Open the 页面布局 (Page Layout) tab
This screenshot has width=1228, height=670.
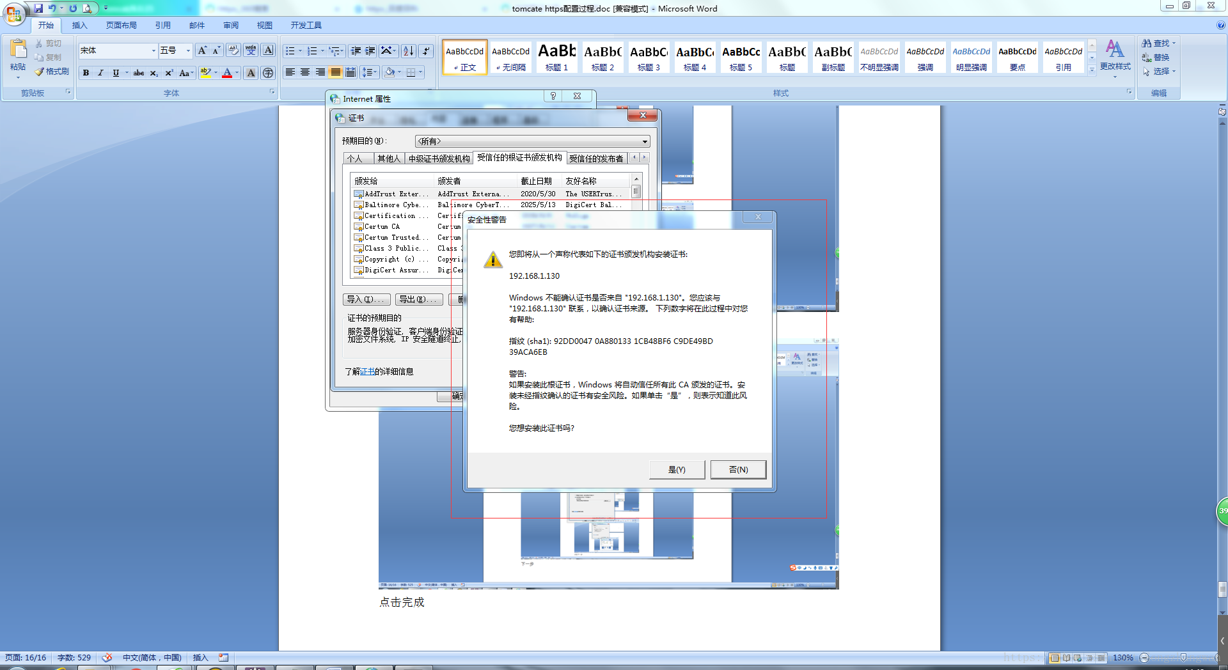point(122,26)
